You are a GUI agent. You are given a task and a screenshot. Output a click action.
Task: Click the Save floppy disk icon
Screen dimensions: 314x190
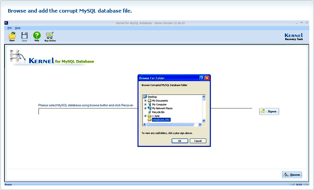tap(24, 36)
